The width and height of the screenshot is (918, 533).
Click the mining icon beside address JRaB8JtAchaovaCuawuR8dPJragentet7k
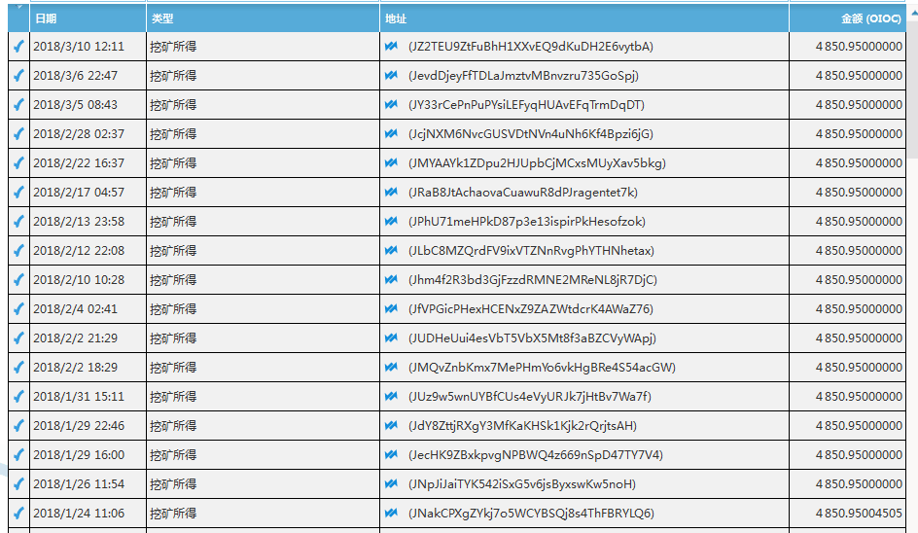click(x=391, y=193)
